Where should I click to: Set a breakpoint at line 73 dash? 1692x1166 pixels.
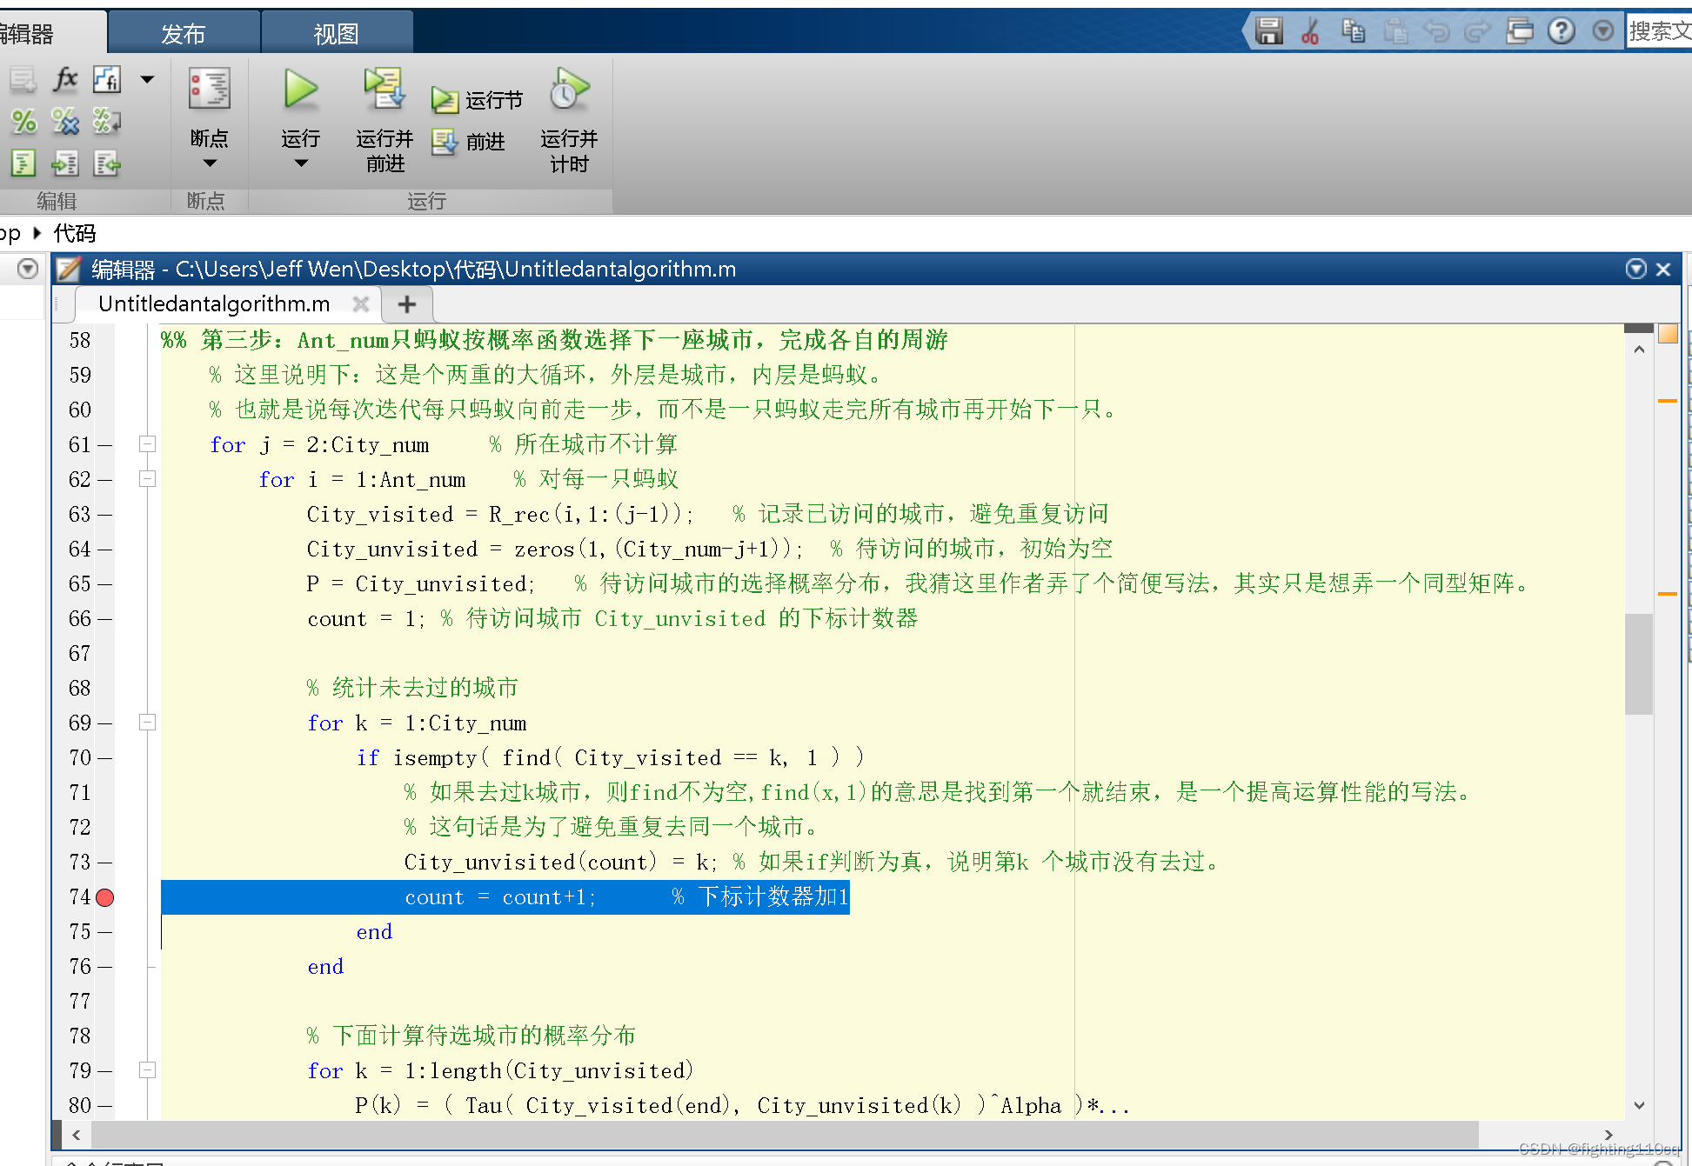tap(104, 863)
